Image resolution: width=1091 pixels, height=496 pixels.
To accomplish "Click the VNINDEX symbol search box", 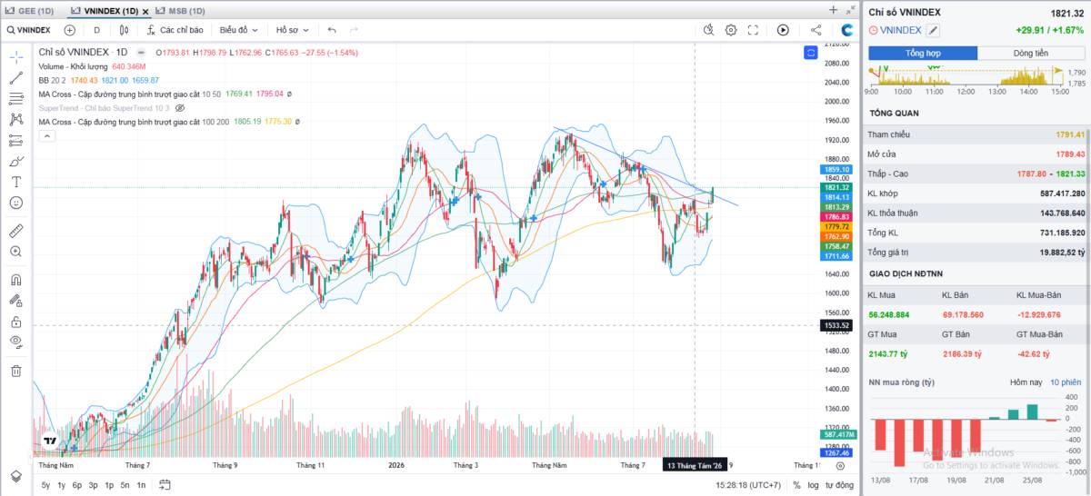I will (31, 30).
